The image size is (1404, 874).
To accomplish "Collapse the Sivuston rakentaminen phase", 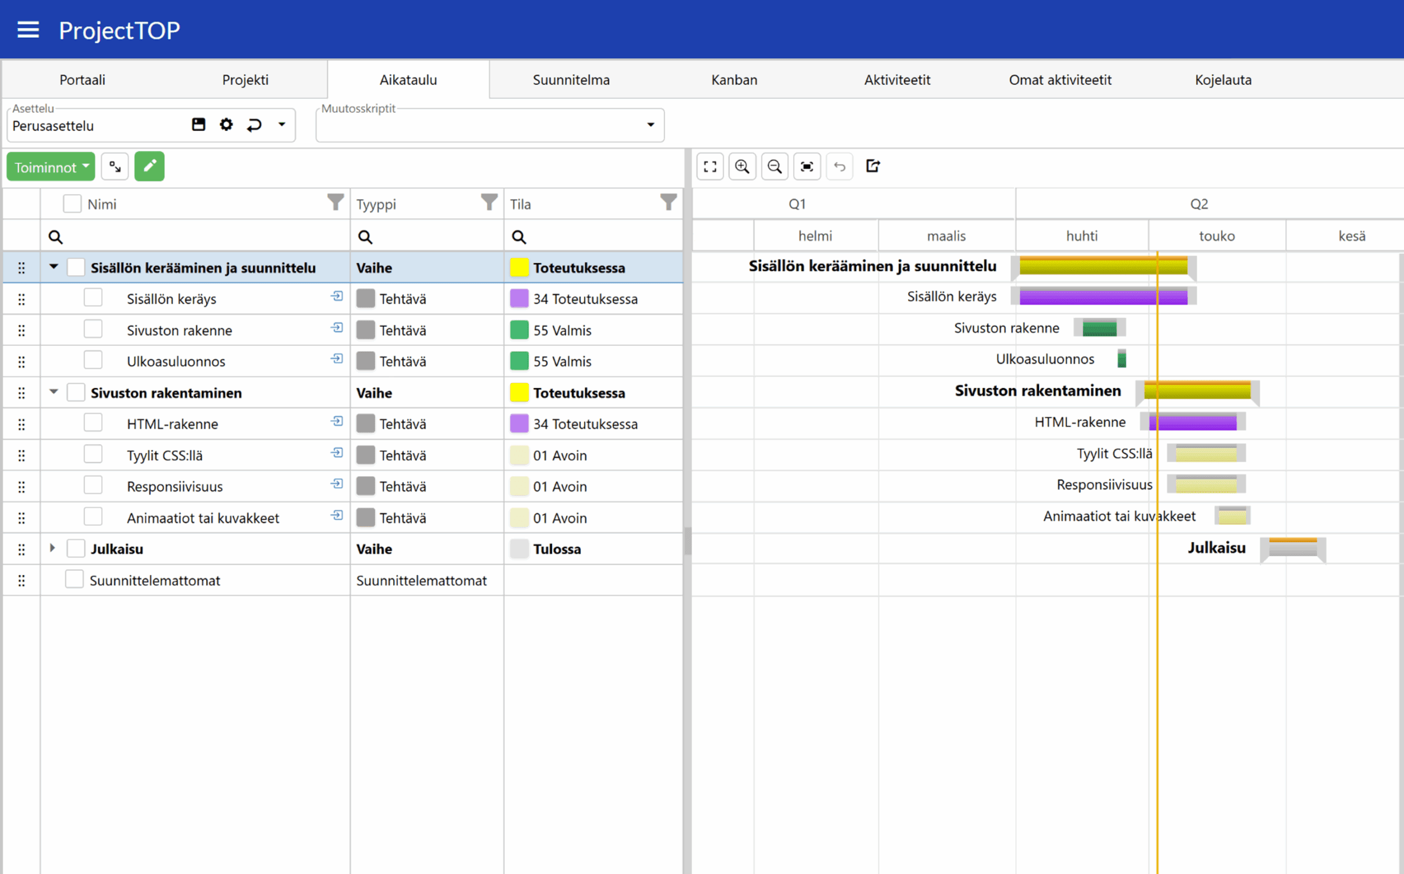I will (x=54, y=392).
